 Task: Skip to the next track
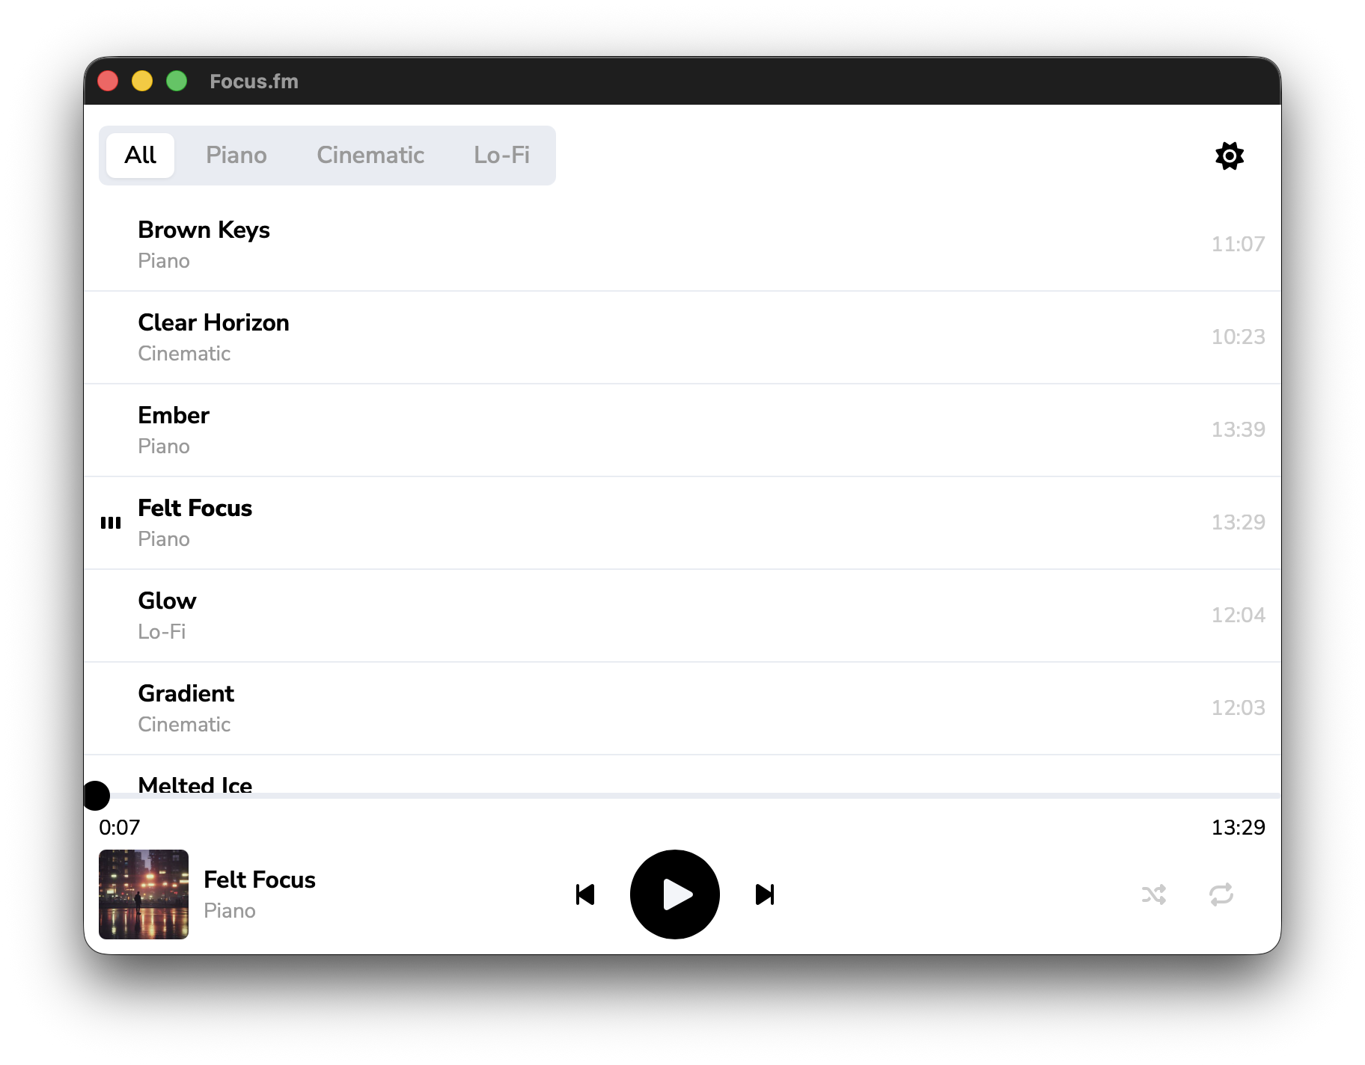click(764, 894)
